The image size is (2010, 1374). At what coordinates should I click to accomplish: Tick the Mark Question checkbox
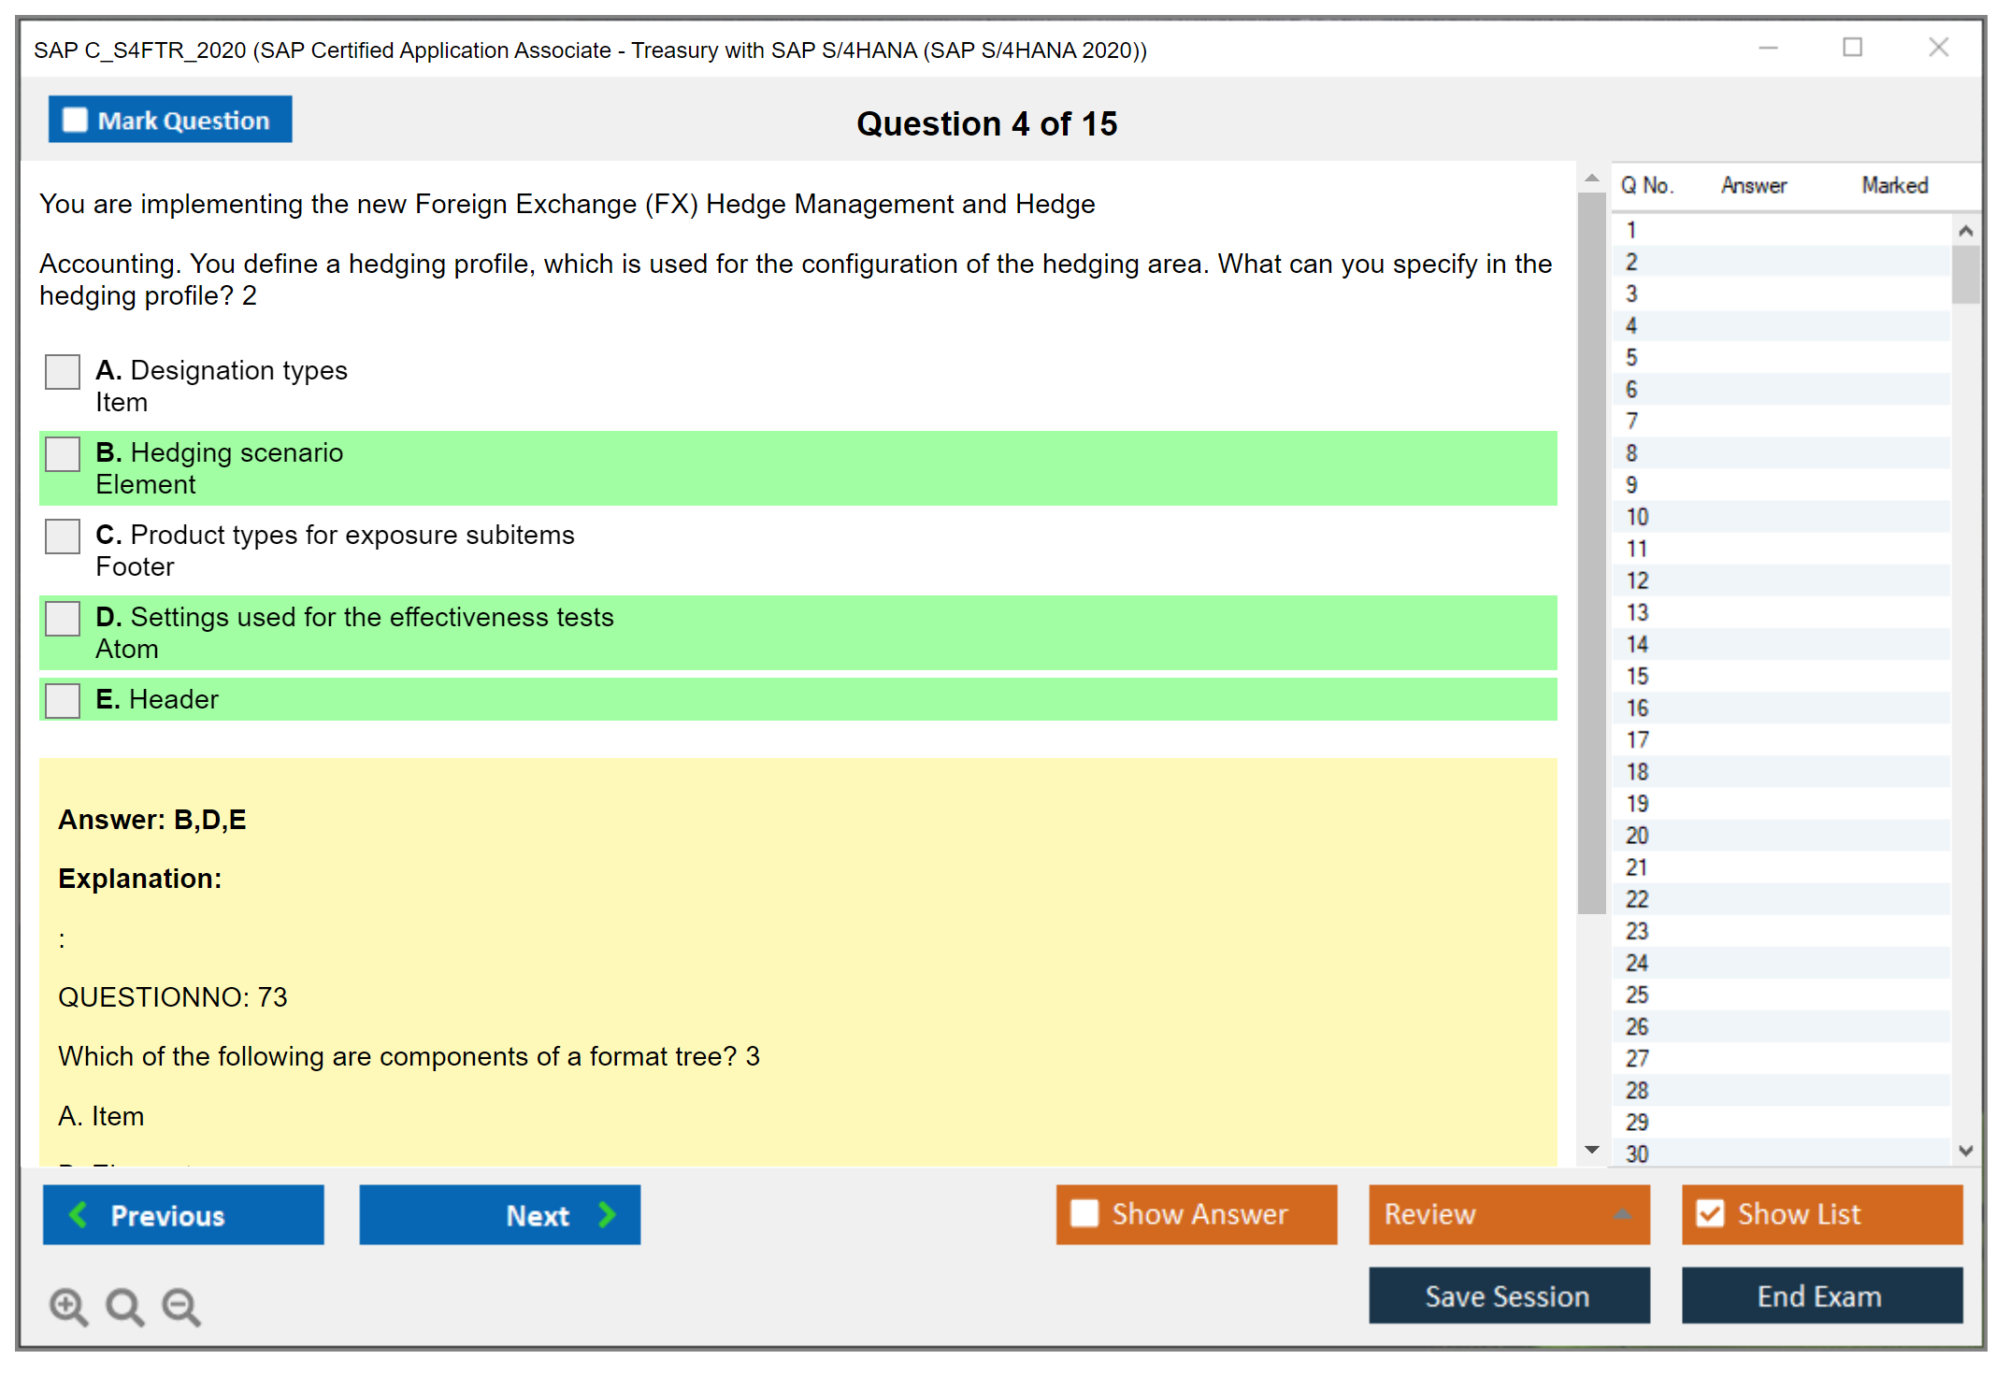coord(75,121)
